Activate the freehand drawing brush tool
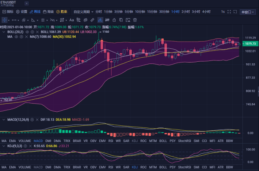Image resolution: width=259 pixels, height=171 pixels. click(100, 20)
